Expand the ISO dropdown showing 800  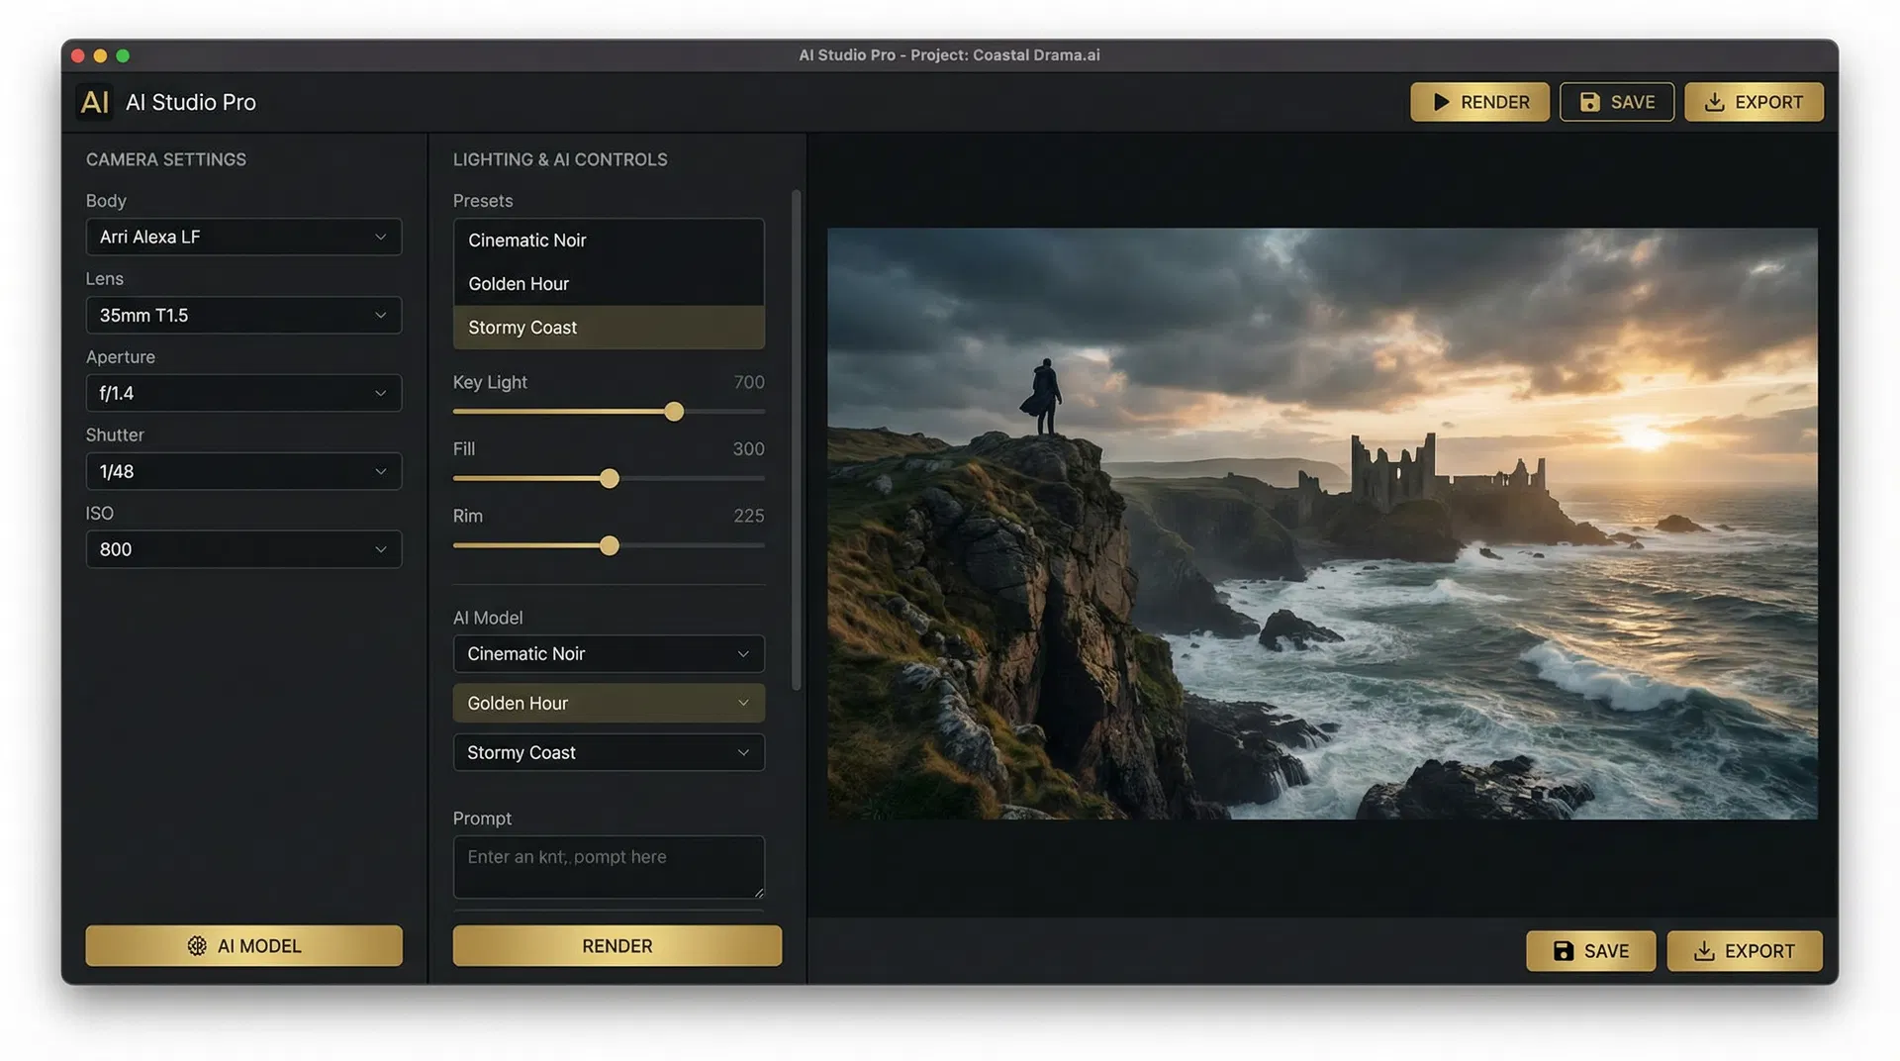243,549
